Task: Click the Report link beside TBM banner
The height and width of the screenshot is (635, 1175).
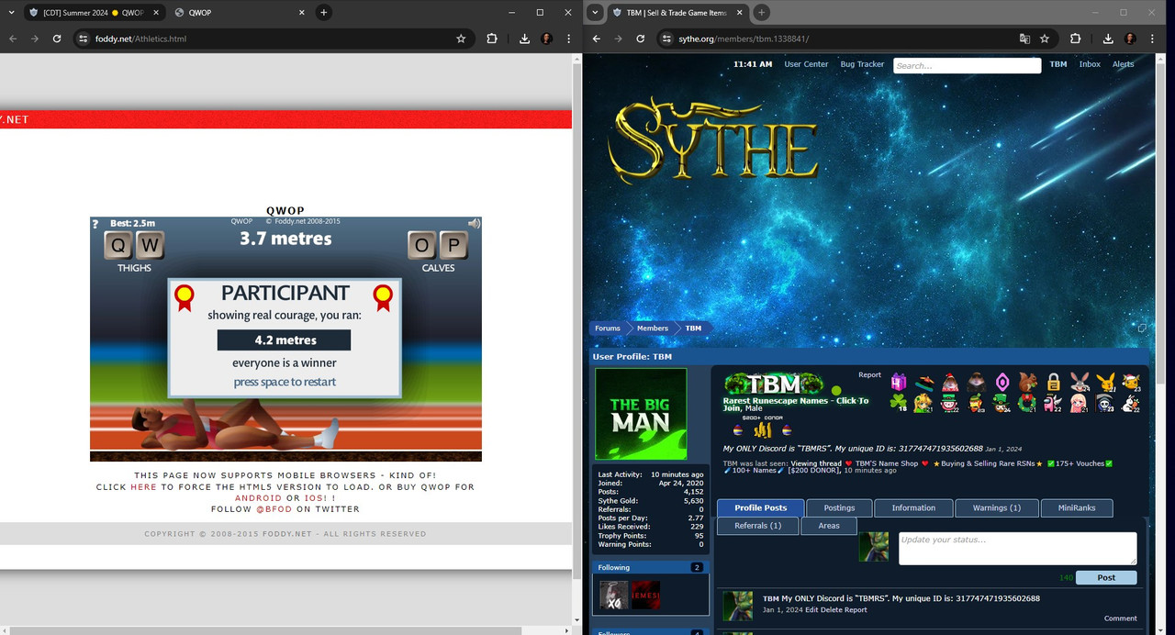Action: pyautogui.click(x=869, y=374)
